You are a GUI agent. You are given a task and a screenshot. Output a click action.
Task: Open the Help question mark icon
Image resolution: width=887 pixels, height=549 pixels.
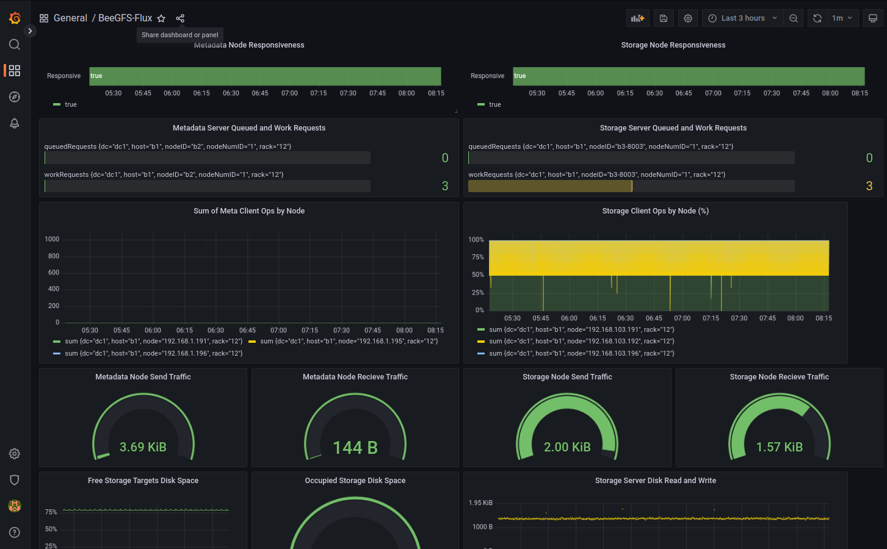15,533
